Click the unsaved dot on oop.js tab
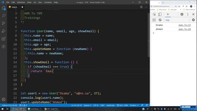The height and width of the screenshot is (111, 197). [x=22, y=7]
